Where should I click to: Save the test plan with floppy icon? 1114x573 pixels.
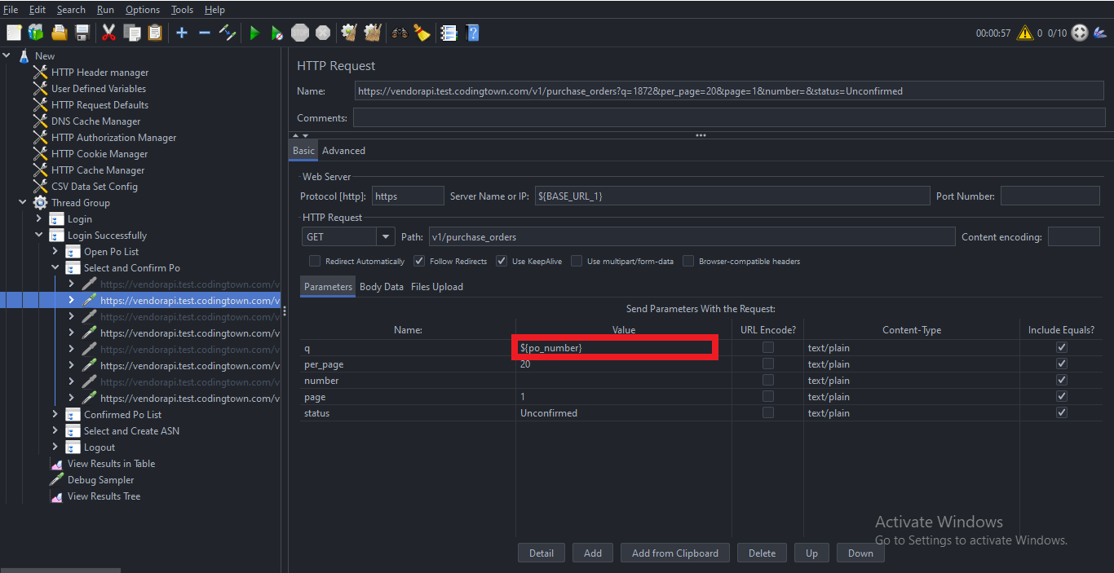[x=82, y=33]
